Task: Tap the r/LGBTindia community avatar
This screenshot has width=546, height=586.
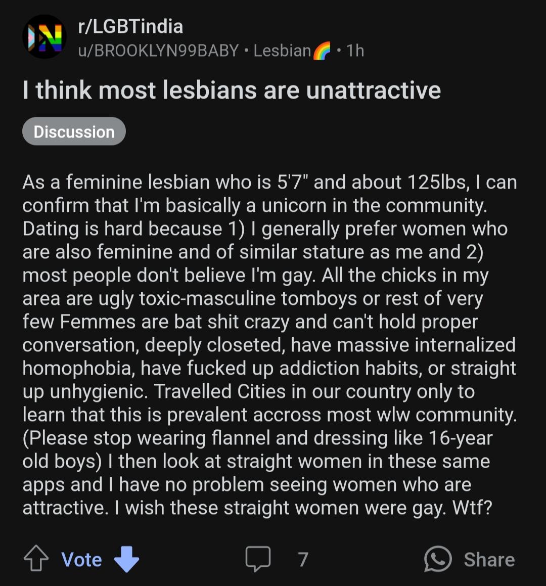Action: [x=44, y=36]
